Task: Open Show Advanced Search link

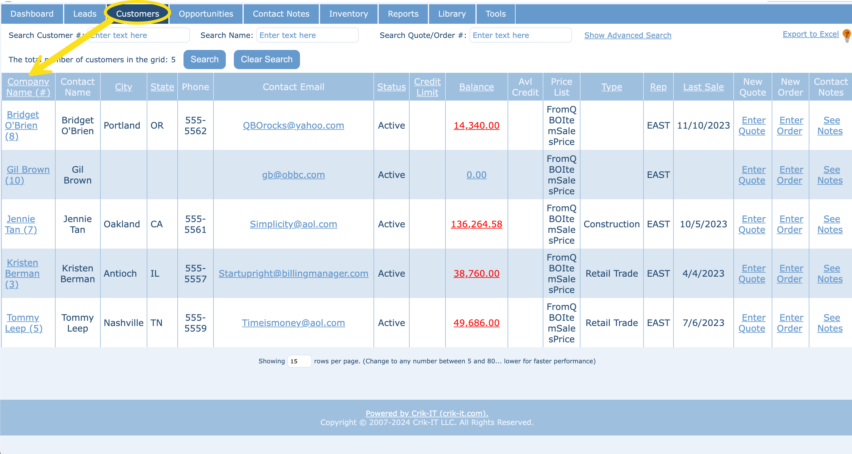Action: pyautogui.click(x=627, y=35)
